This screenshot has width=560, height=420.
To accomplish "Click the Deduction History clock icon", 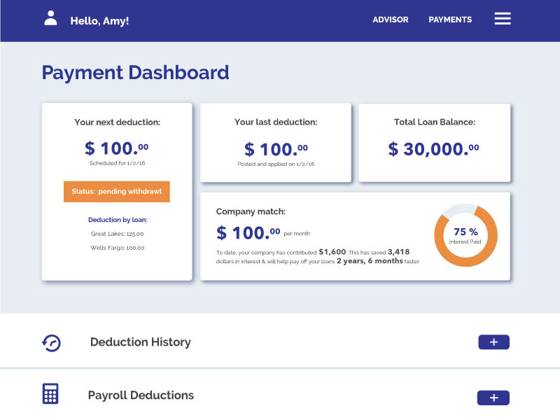I will [x=51, y=342].
